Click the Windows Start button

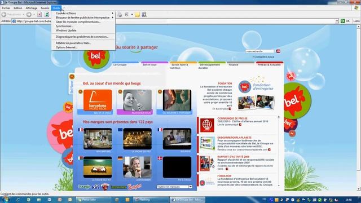5,200
